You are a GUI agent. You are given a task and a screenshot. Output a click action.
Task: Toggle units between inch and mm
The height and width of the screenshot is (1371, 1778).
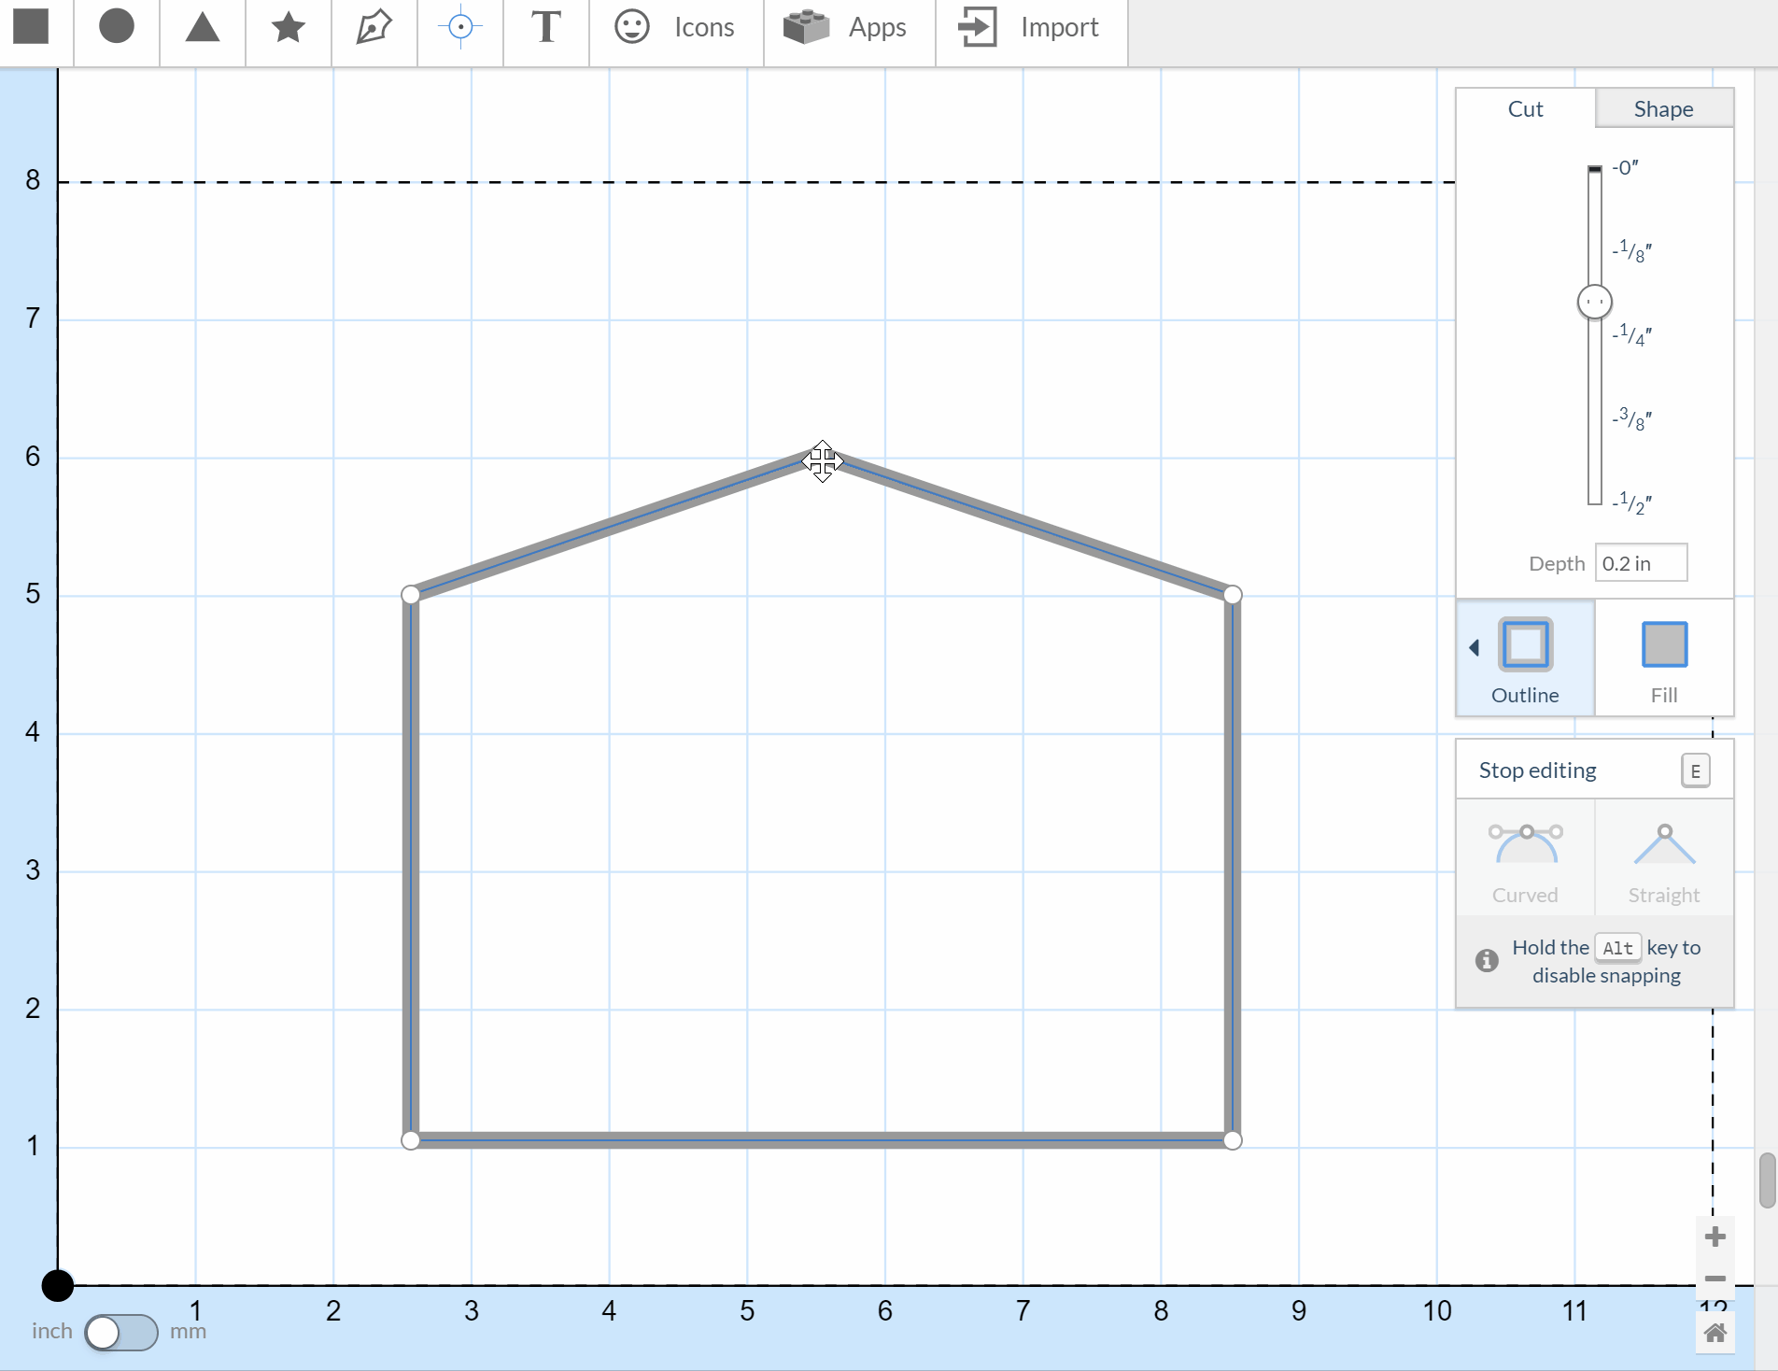[120, 1332]
